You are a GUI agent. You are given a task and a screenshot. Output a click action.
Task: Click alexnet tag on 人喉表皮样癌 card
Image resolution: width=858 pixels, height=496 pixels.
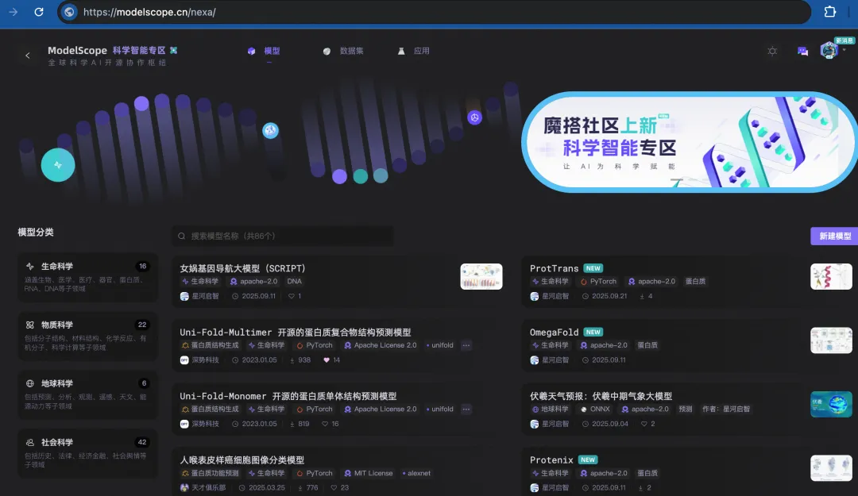tap(416, 474)
